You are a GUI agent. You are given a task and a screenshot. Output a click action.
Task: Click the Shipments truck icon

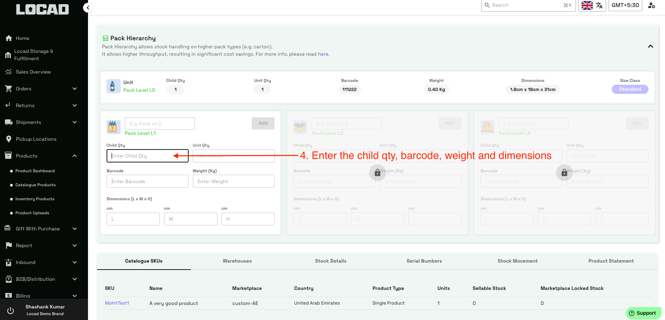9,122
